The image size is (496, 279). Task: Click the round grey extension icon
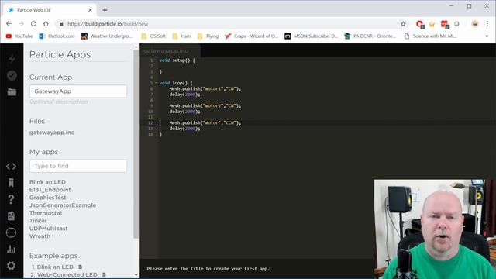click(x=456, y=24)
